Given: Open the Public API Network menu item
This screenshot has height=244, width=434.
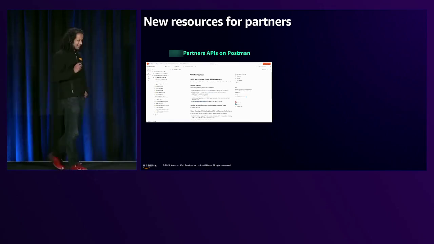Looking at the screenshot, I should [184, 64].
